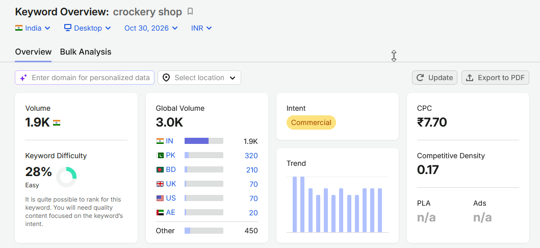540x248 pixels.
Task: Open the PK country link
Action: click(x=170, y=155)
